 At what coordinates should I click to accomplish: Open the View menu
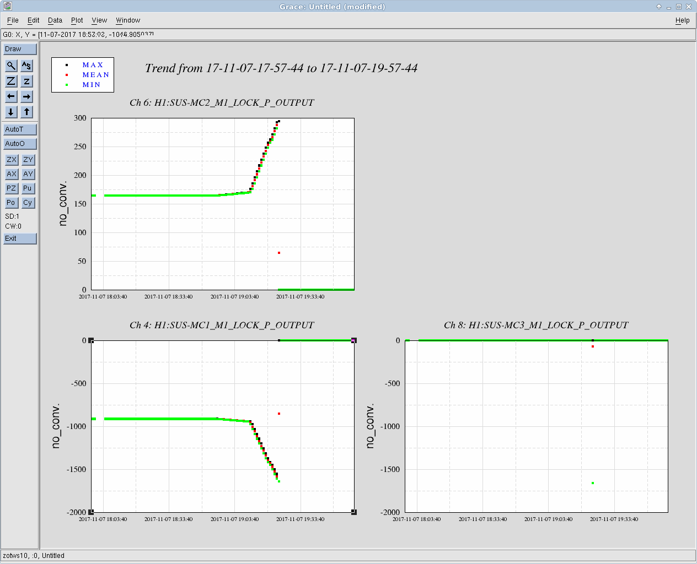tap(99, 20)
